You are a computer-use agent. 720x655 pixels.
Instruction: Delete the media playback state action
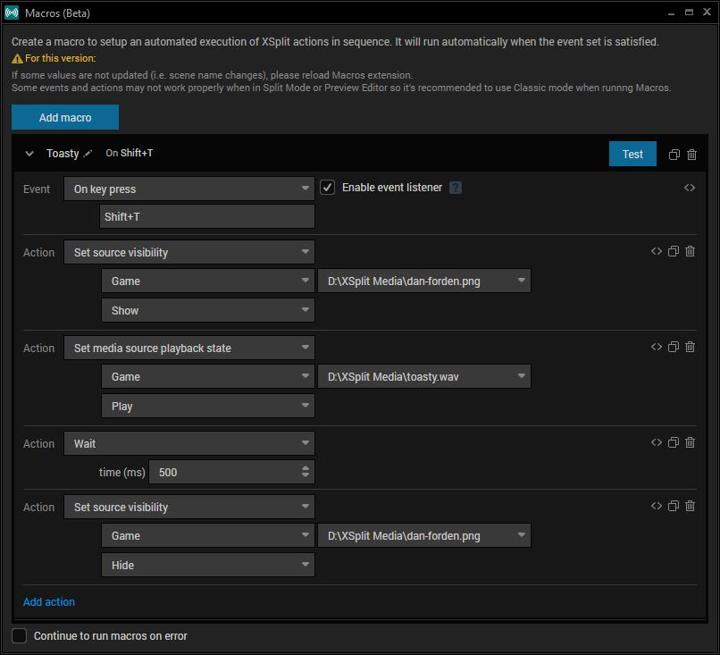pos(691,347)
